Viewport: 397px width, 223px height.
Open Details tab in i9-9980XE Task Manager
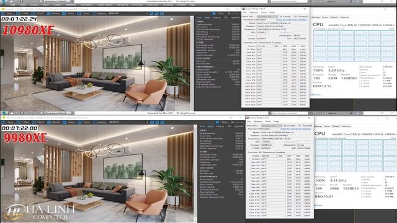(336, 126)
